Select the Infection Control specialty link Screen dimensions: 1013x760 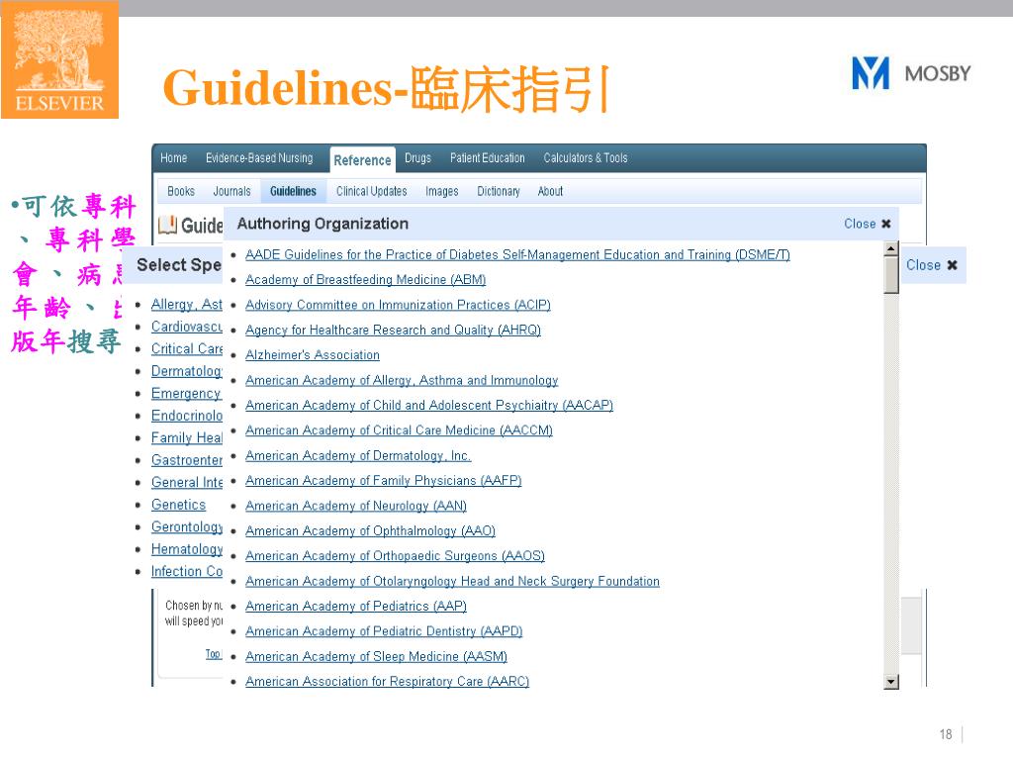(187, 572)
